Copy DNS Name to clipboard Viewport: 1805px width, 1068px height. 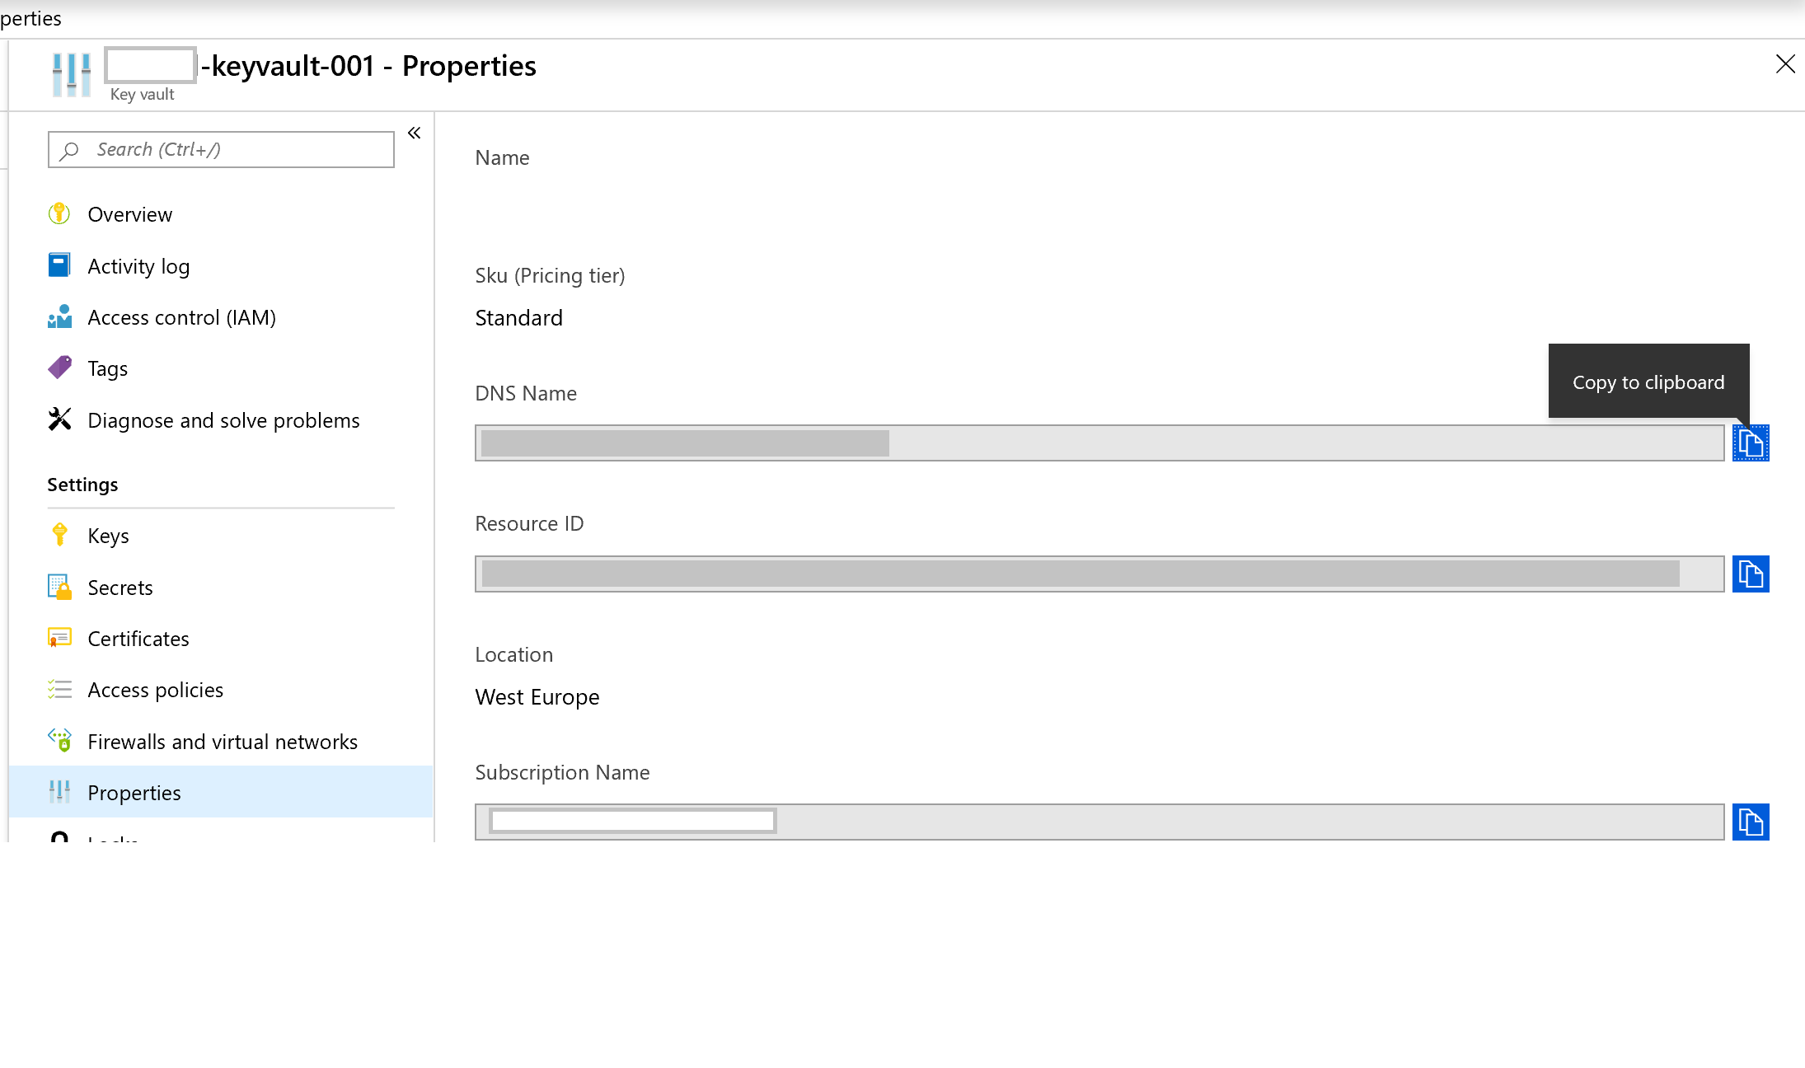click(x=1751, y=443)
